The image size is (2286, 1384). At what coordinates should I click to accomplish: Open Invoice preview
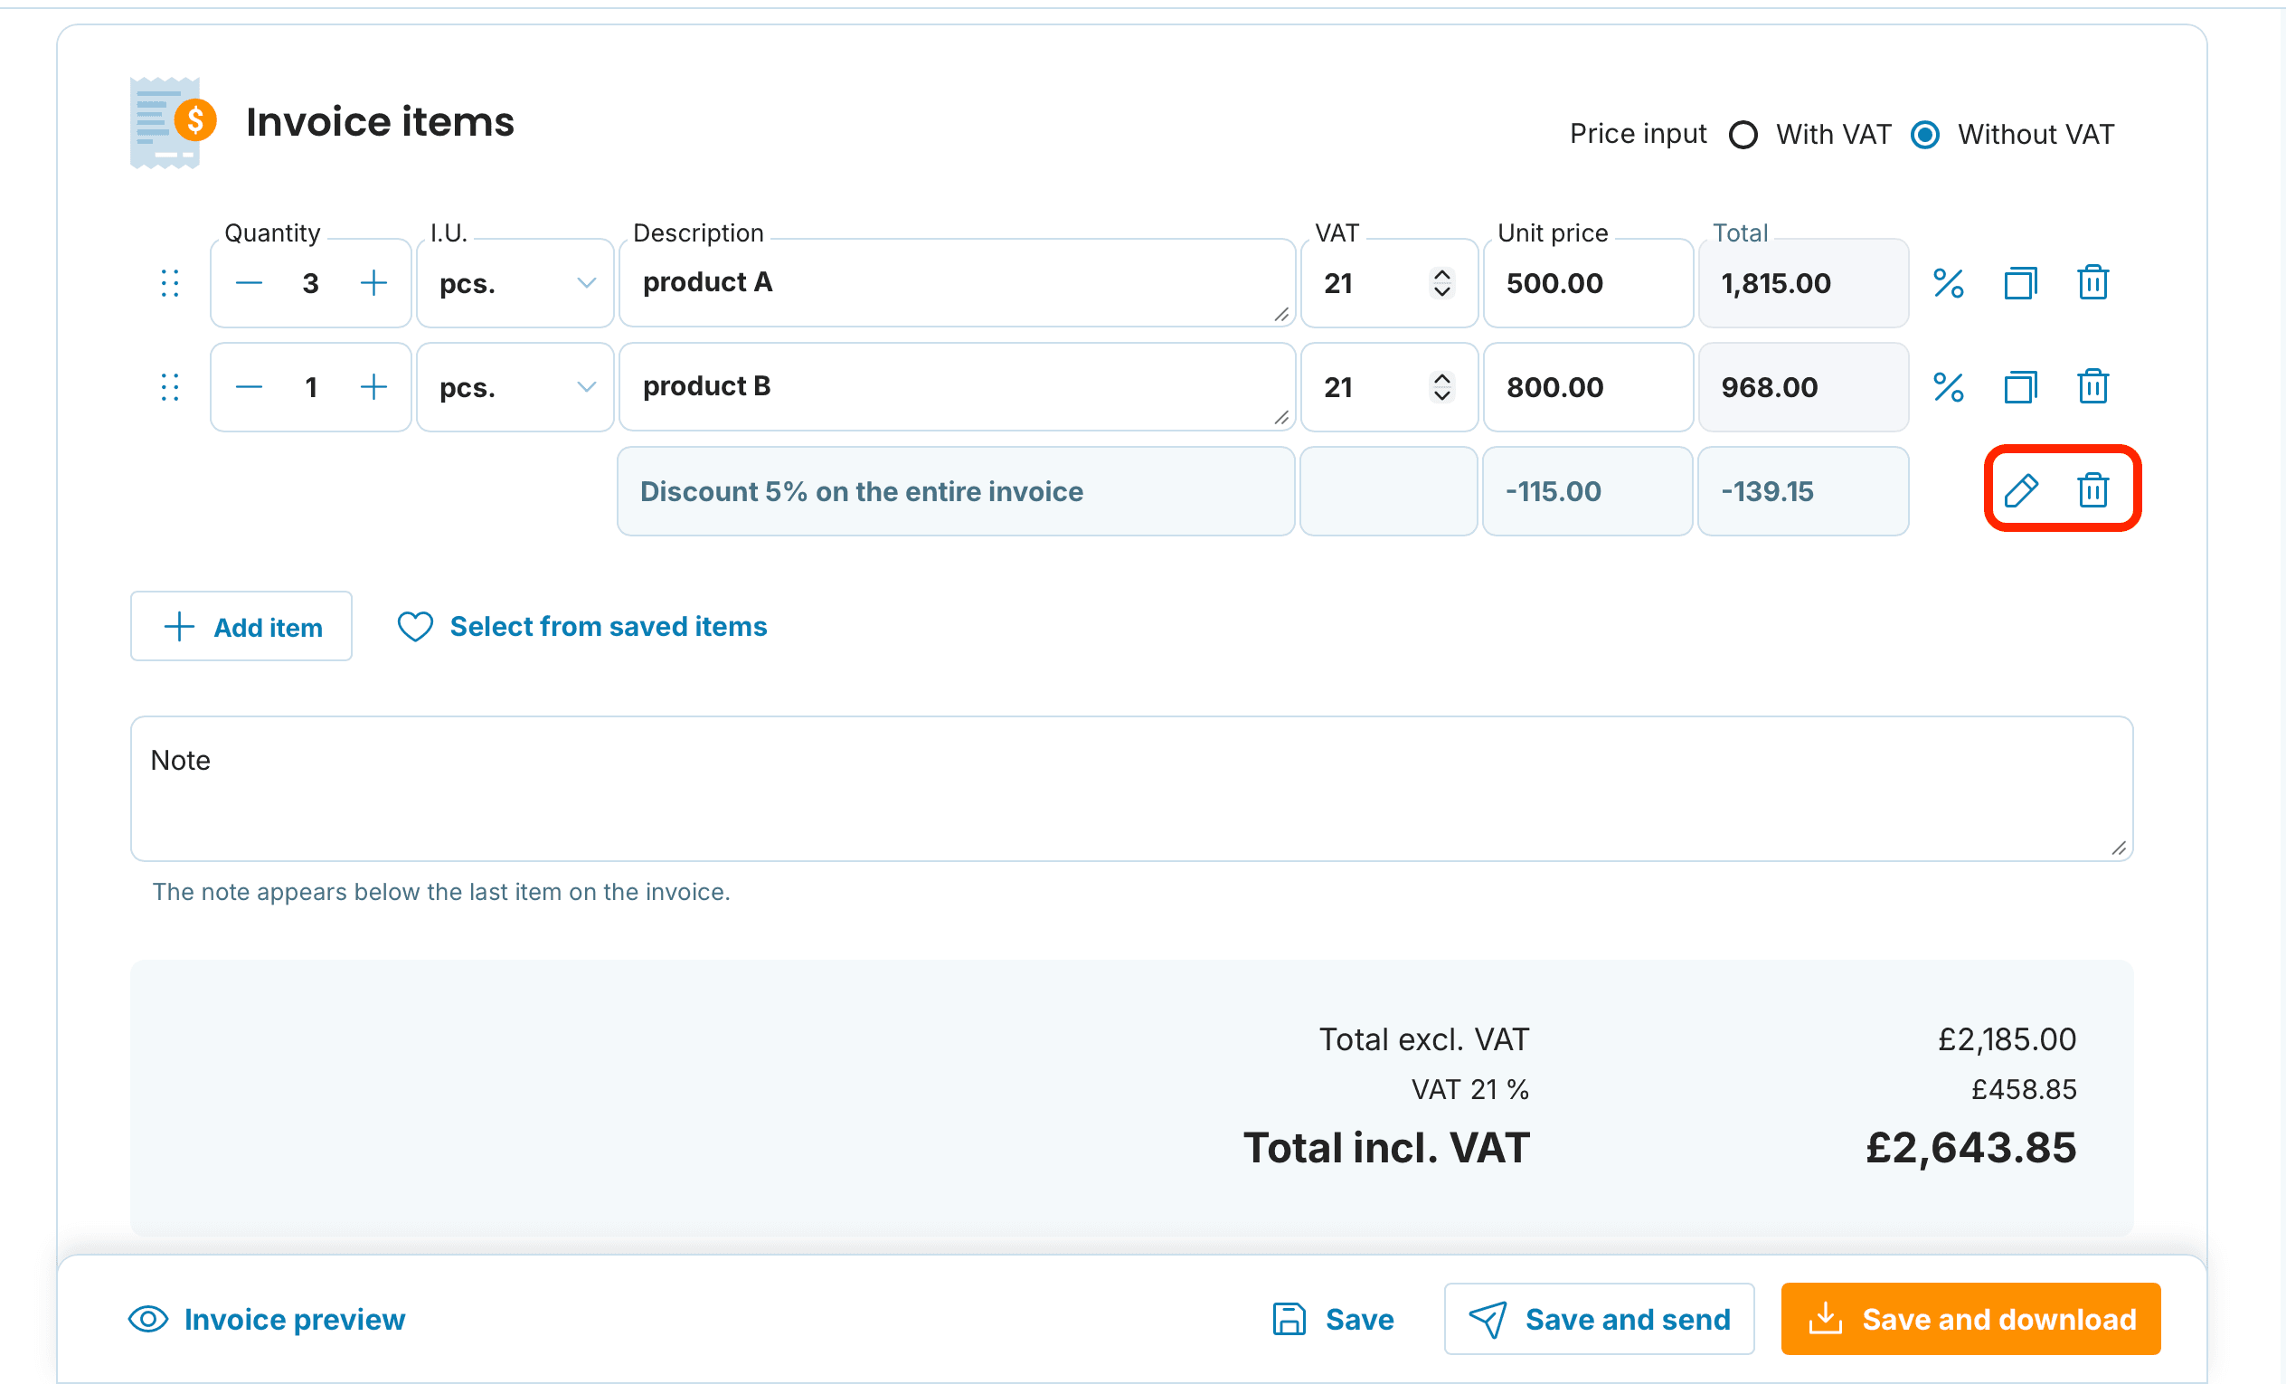click(267, 1319)
